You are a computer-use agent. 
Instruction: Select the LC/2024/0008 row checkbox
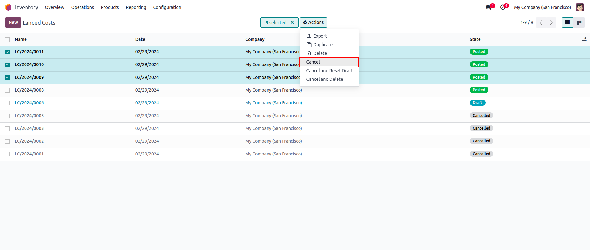click(7, 90)
